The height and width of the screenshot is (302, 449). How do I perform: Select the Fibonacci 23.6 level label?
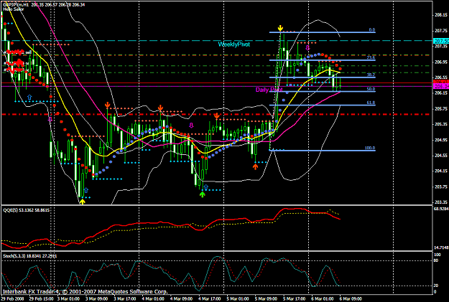[371, 57]
